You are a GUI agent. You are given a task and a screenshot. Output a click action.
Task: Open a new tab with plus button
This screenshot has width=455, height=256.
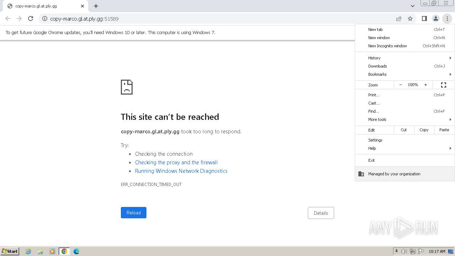(x=96, y=6)
